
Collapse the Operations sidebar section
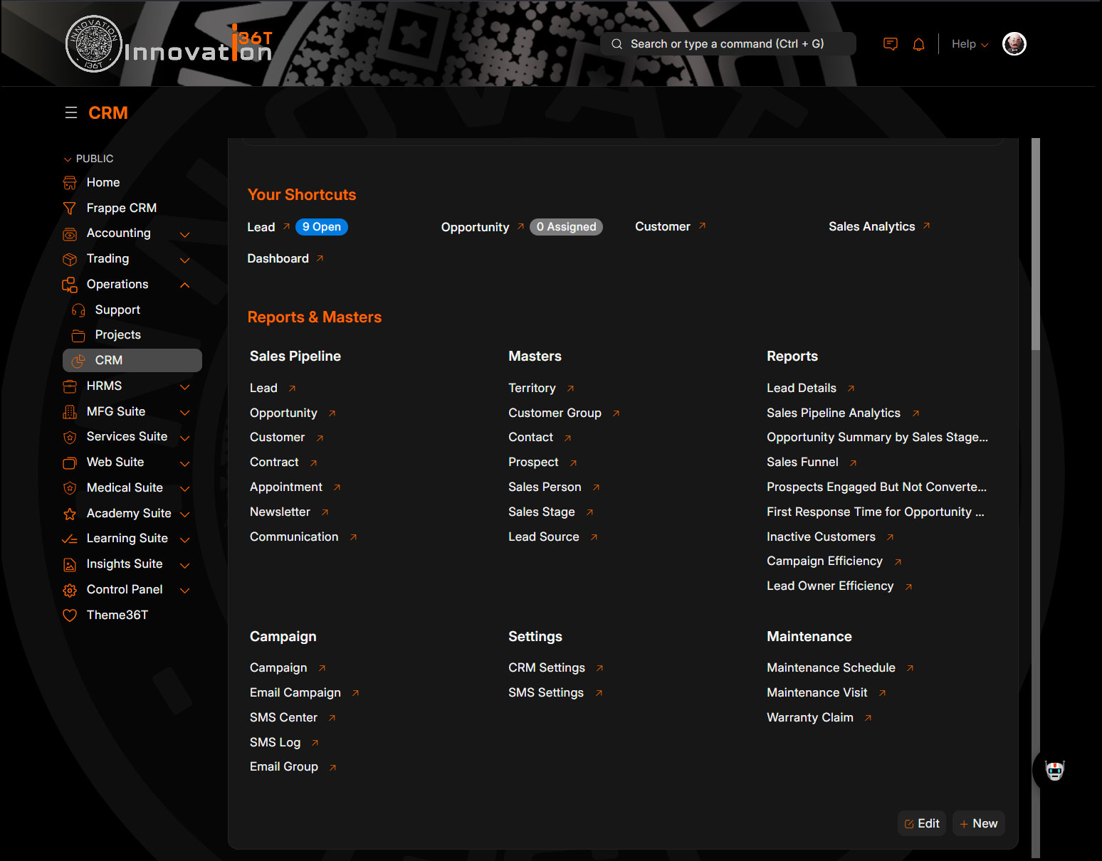tap(184, 285)
